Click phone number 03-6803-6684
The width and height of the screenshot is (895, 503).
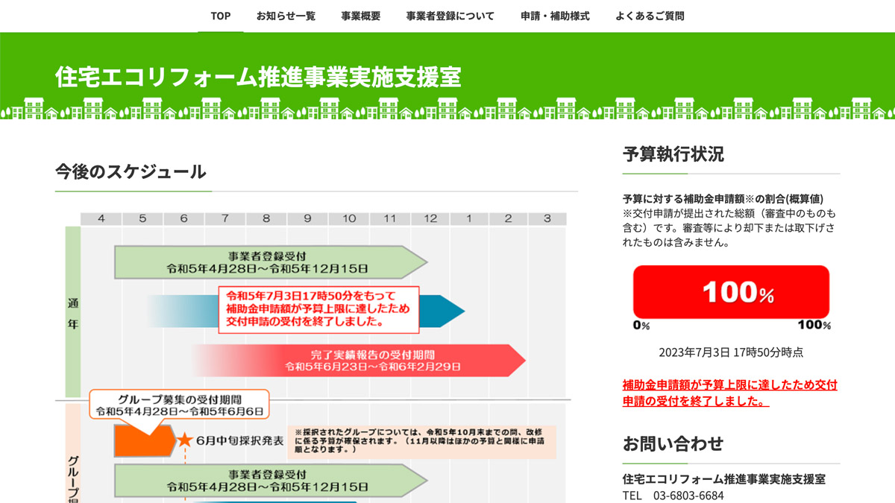[x=688, y=496]
